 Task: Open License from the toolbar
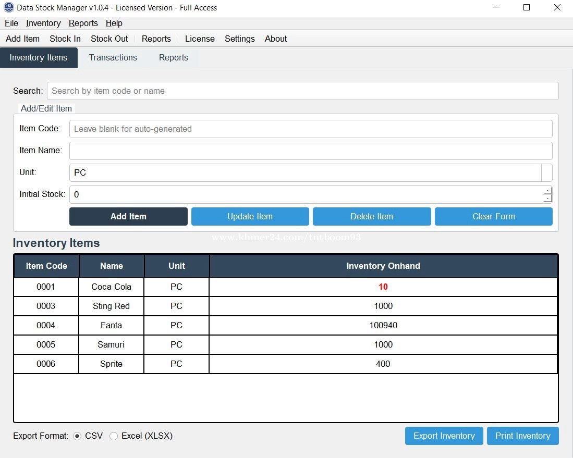point(200,39)
